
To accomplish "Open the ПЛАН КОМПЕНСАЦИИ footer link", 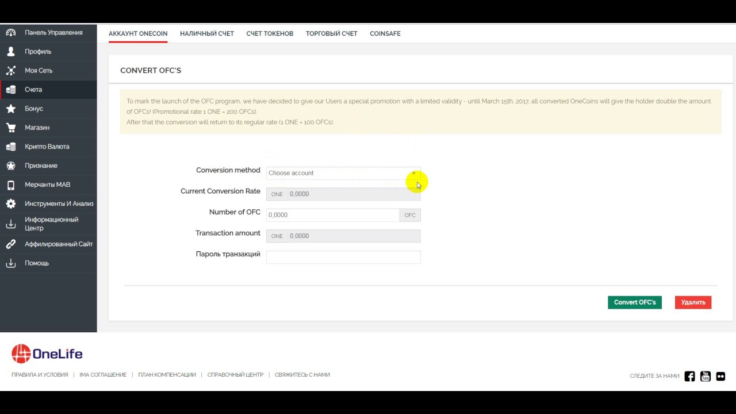I will click(x=167, y=375).
